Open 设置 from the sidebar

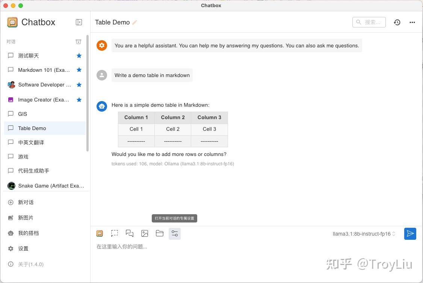coord(23,248)
